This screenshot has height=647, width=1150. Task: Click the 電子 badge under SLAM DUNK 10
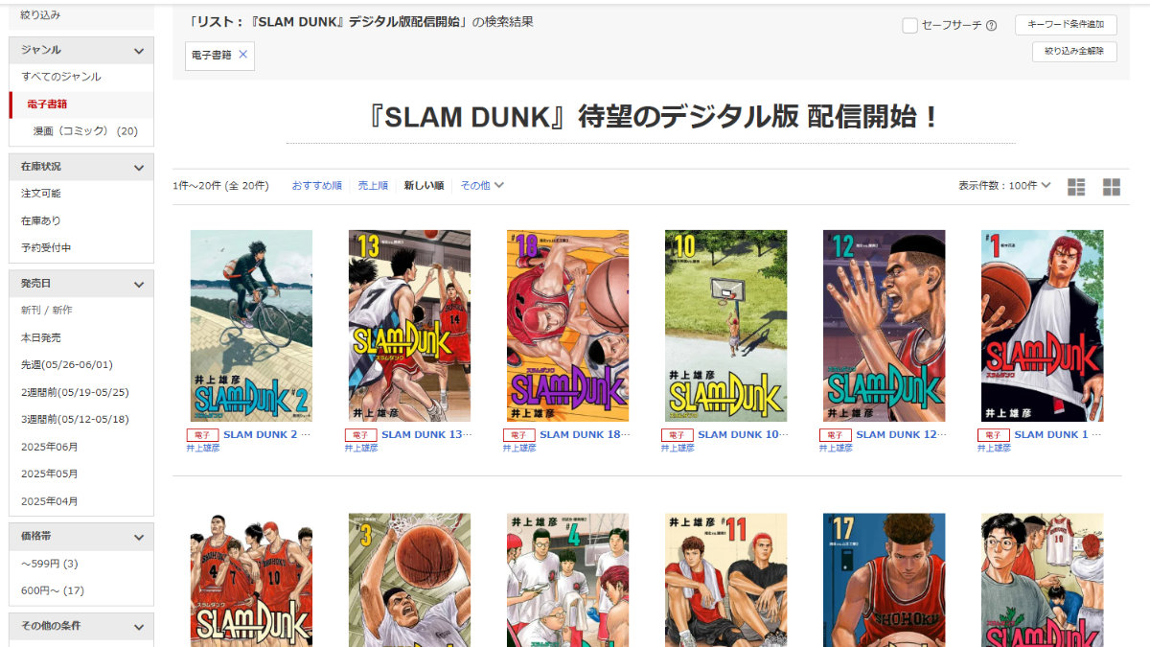[677, 435]
